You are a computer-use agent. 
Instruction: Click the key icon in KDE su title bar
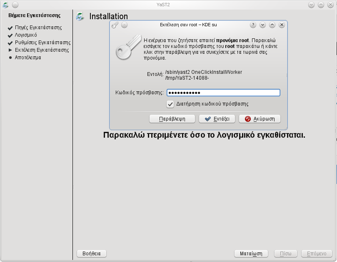coord(115,25)
